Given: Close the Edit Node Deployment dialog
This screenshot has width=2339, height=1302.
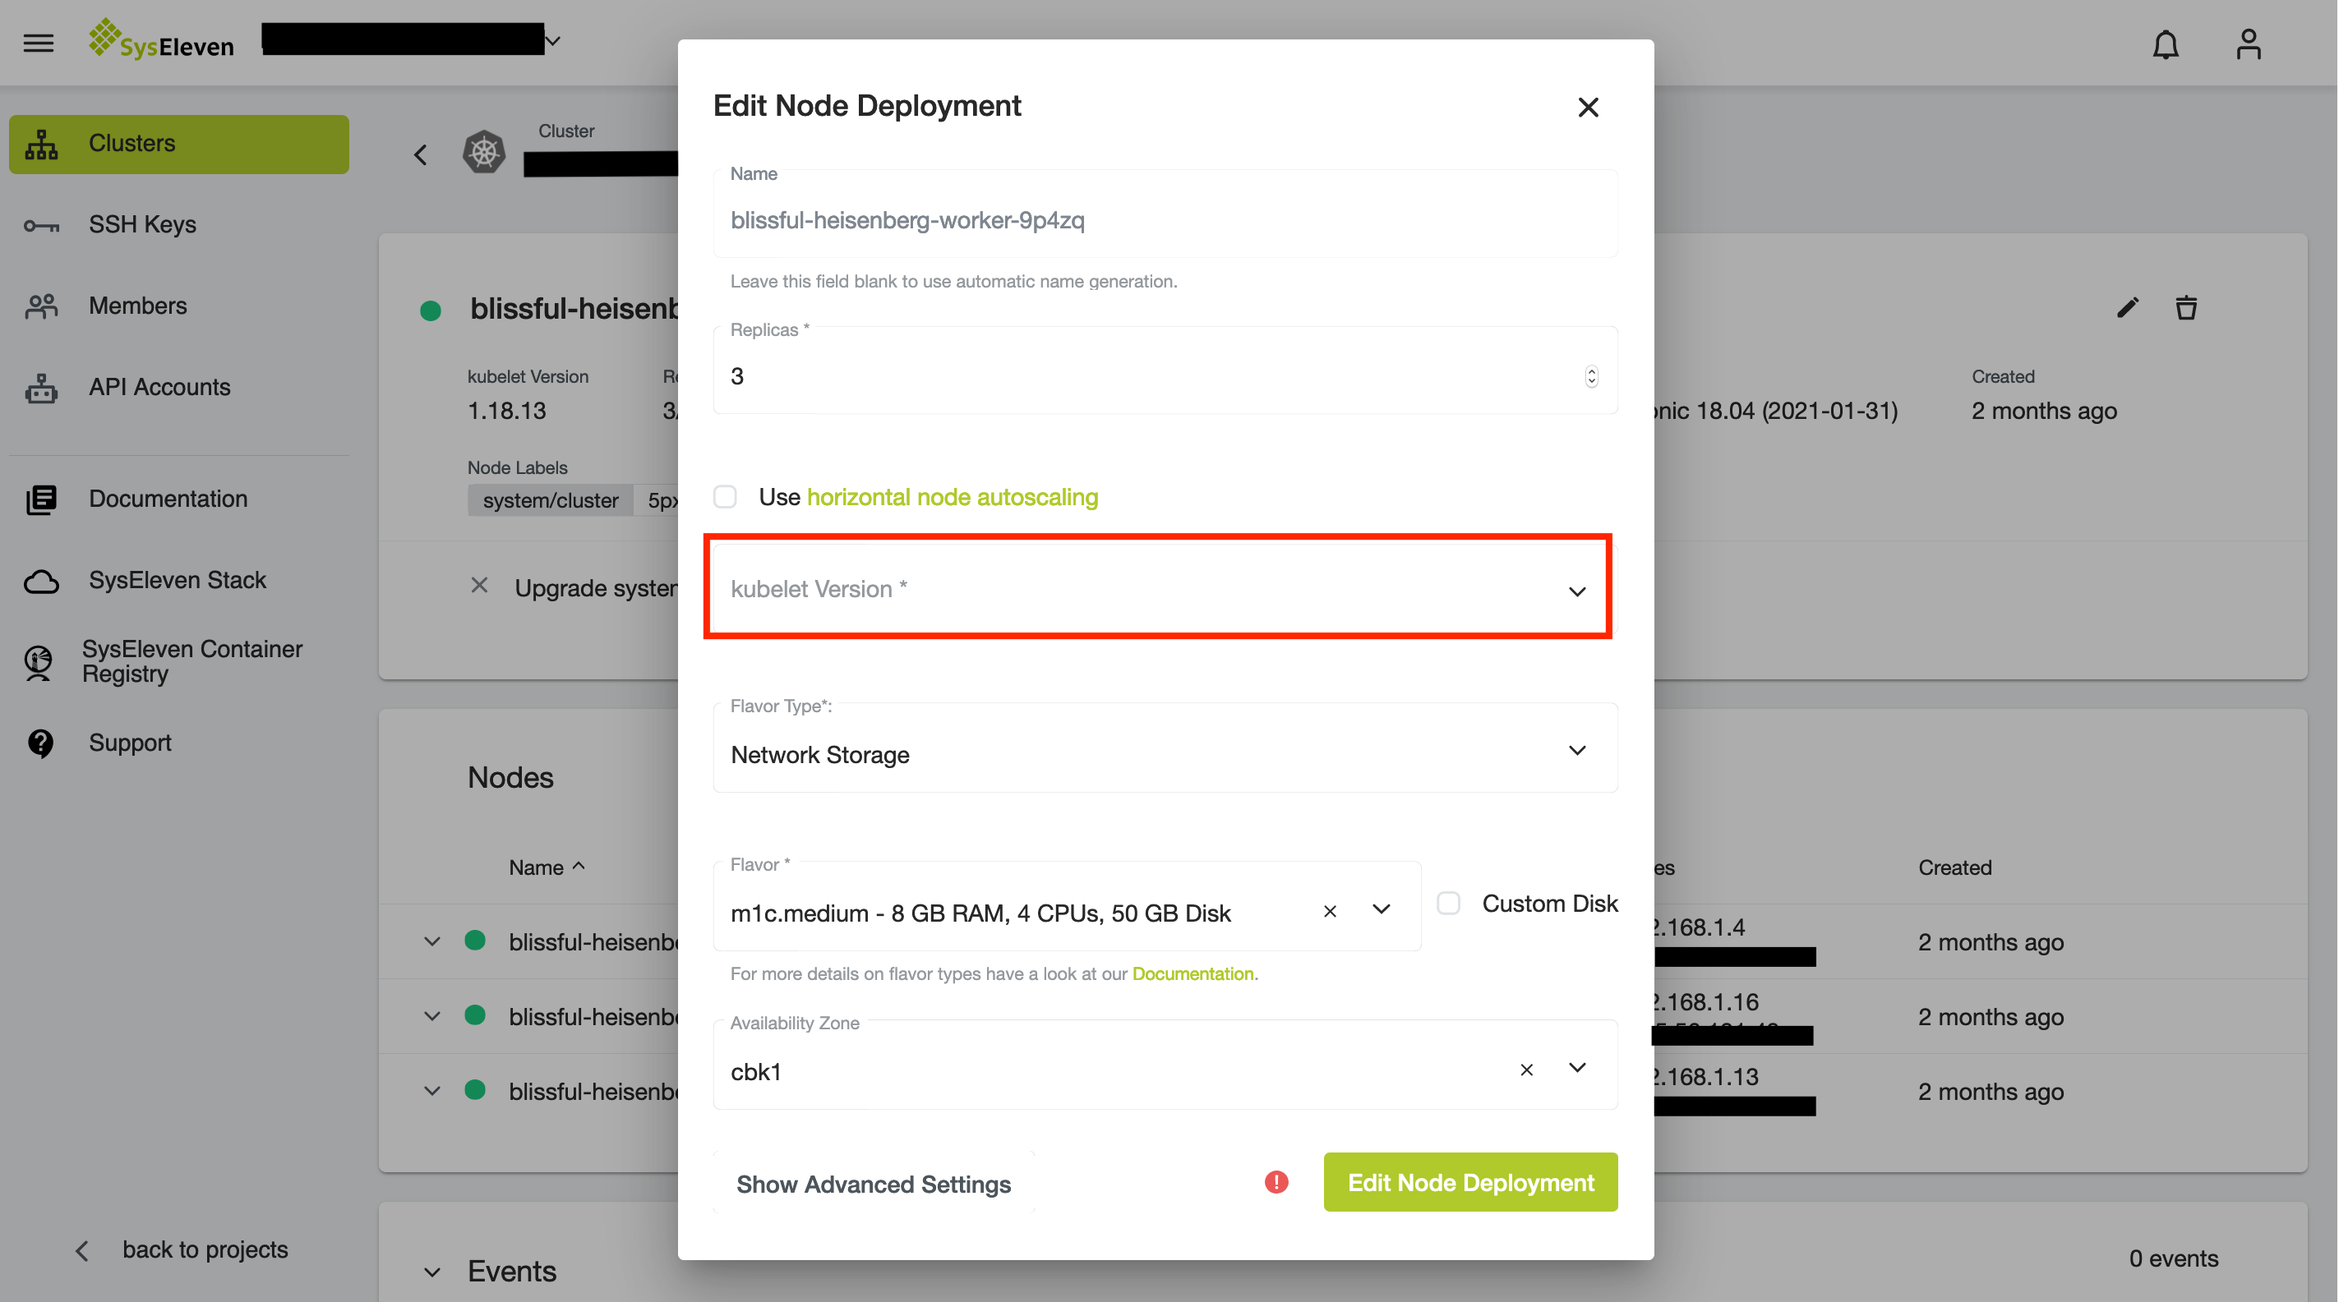Looking at the screenshot, I should click(1587, 107).
